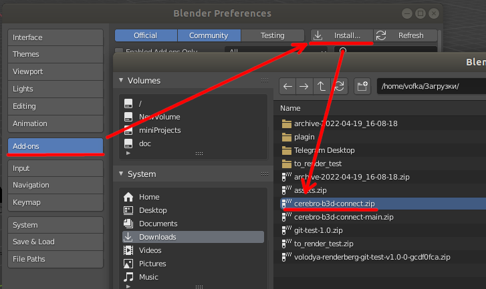Create a new directory with folder-plus icon
Viewport: 486px width, 289px height.
click(x=362, y=86)
